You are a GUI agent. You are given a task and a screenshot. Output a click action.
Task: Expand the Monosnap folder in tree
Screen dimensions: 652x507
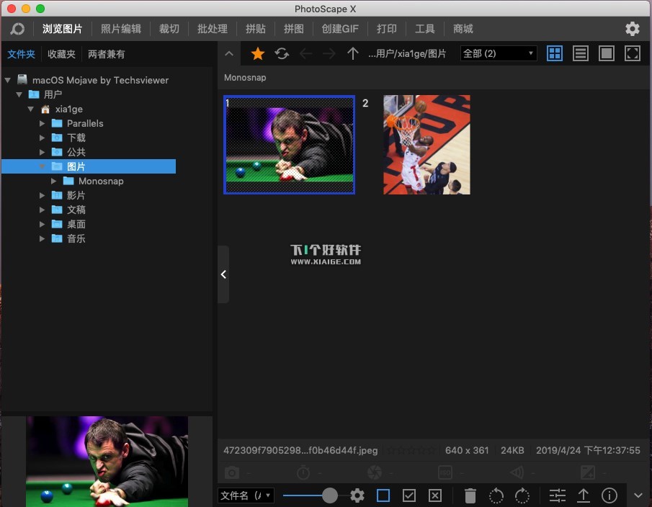click(55, 181)
